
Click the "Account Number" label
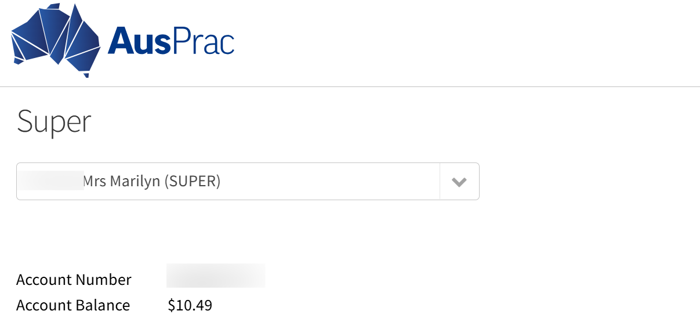[74, 280]
